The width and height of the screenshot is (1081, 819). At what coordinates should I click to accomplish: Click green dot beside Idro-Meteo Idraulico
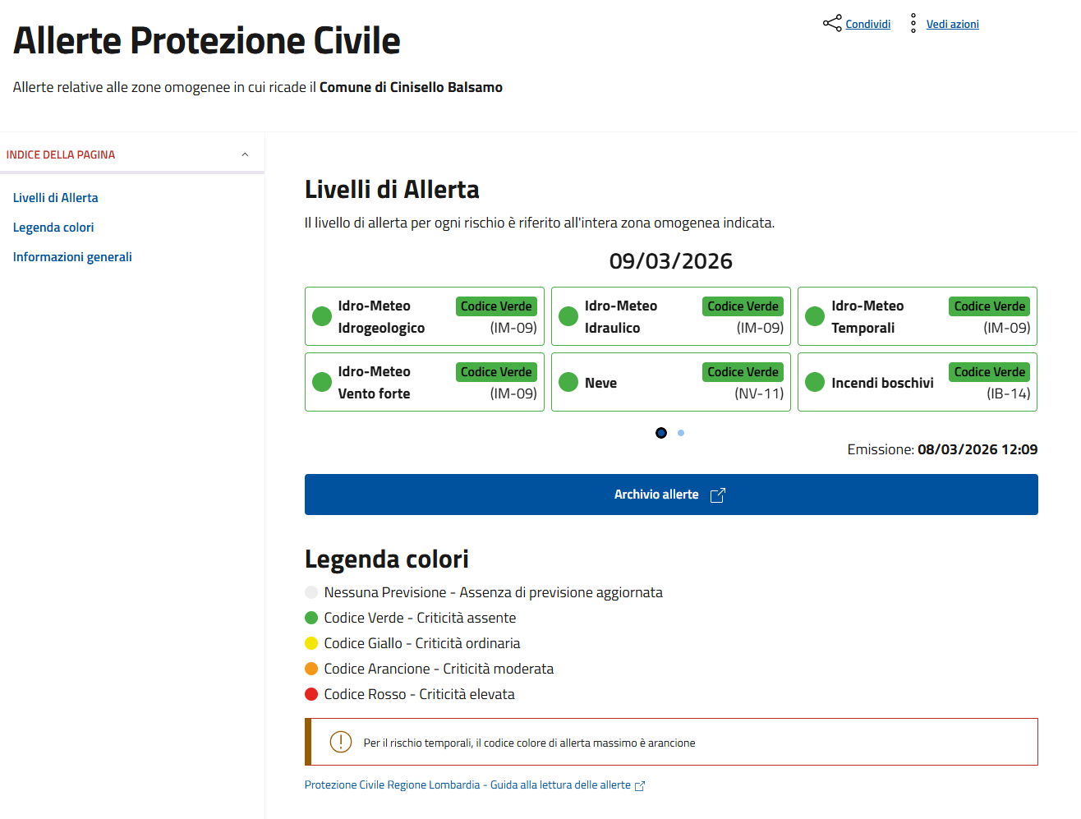tap(568, 316)
